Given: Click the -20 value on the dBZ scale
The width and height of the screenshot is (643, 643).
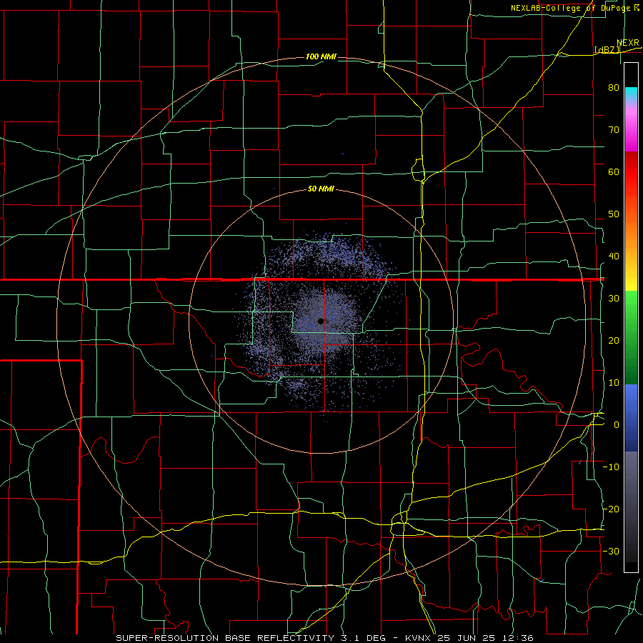Looking at the screenshot, I should (x=611, y=509).
